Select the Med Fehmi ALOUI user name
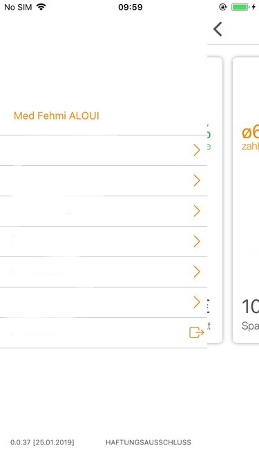The width and height of the screenshot is (259, 461). point(57,116)
